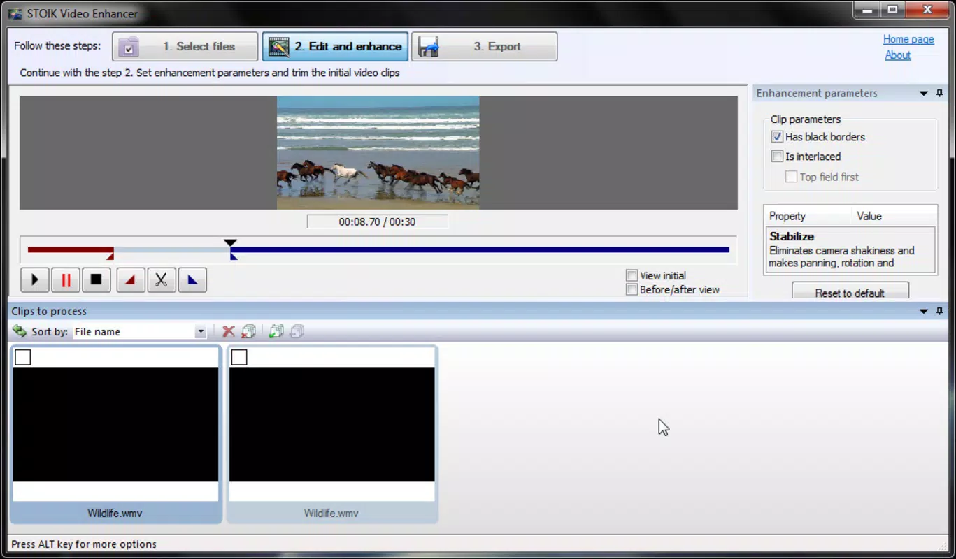Open the Home page link
Screen dimensions: 956x559
tap(908, 39)
